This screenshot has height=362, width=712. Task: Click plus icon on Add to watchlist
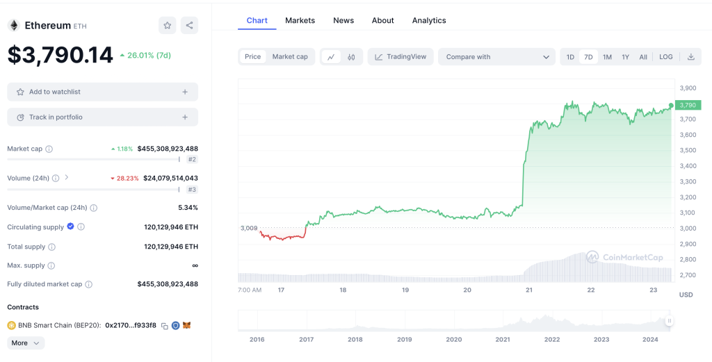pos(185,92)
